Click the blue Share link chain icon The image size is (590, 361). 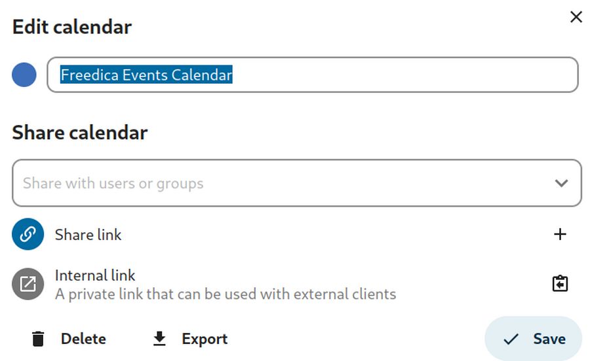point(28,235)
